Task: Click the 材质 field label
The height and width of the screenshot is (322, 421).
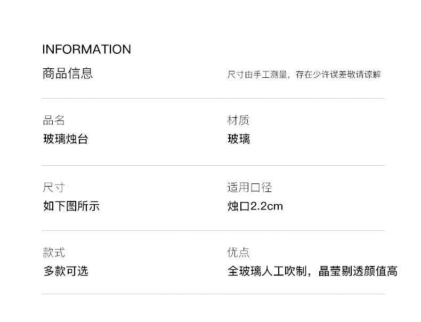Action: click(238, 120)
